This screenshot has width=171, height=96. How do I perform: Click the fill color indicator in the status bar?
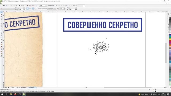(x=156, y=89)
